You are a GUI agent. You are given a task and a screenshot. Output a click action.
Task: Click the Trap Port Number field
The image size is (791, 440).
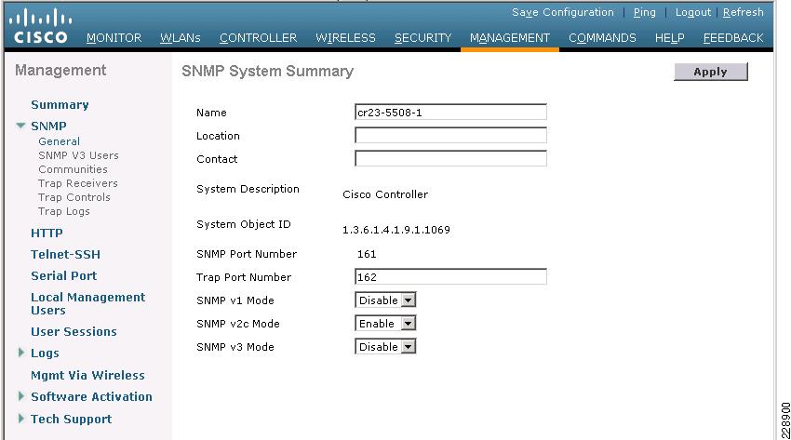coord(450,276)
